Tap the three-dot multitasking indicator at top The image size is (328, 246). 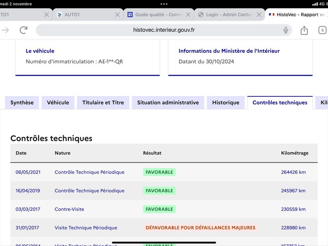coord(164,4)
